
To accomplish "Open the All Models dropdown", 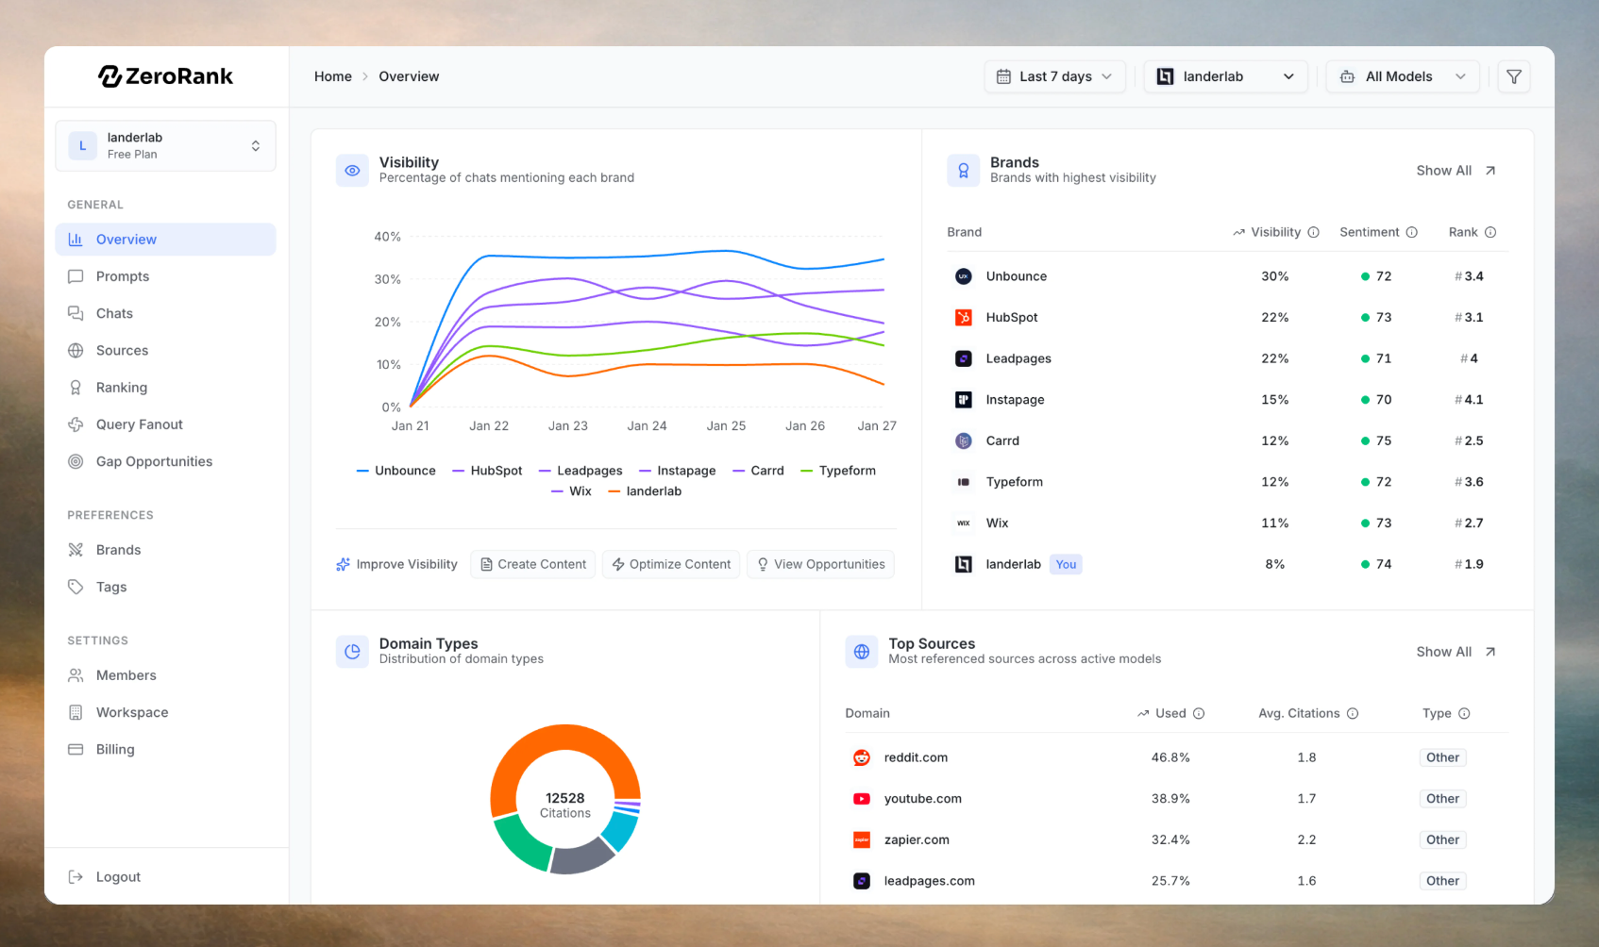I will click(1403, 76).
